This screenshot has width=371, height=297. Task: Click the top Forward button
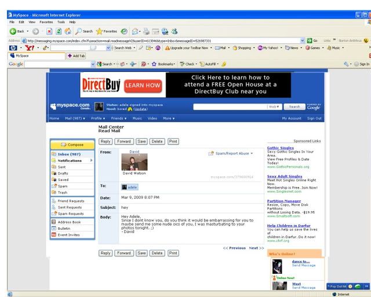(124, 142)
